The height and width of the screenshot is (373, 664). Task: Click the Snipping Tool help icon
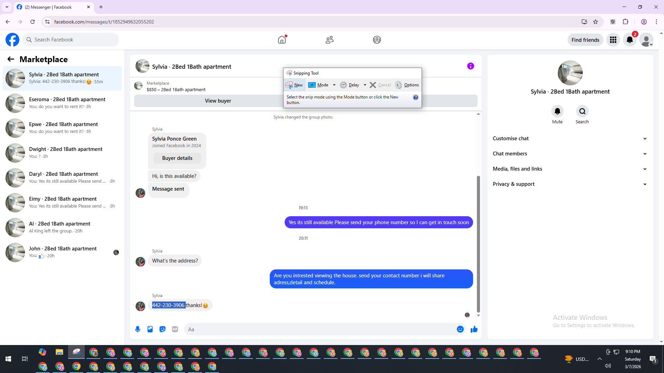coord(416,97)
